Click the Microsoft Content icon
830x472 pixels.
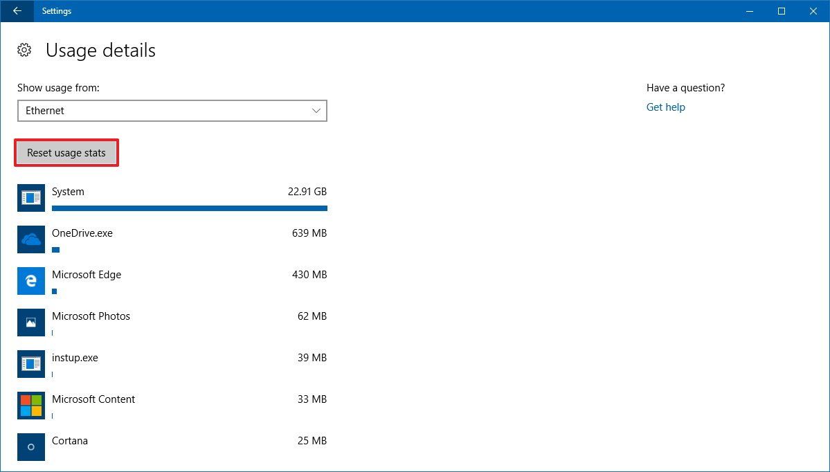[x=30, y=406]
